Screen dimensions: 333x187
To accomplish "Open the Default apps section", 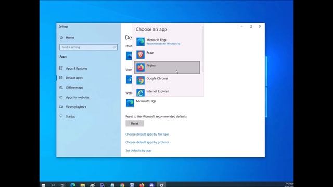I will click(x=71, y=78).
